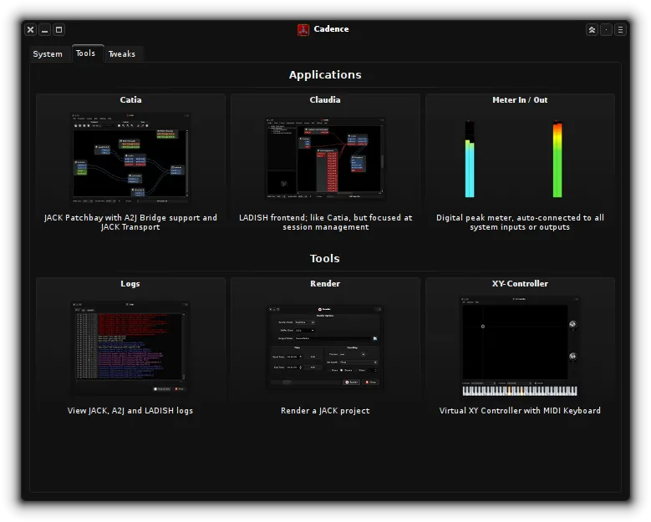This screenshot has width=651, height=522.
Task: Click the 'Render a JACK project' description
Action: pyautogui.click(x=325, y=411)
